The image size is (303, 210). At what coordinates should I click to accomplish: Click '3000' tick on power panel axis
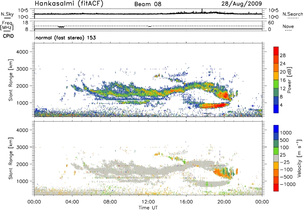(22, 69)
